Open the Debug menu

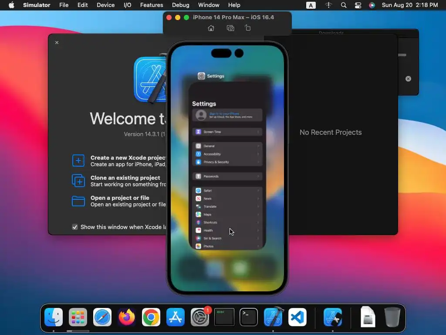click(x=181, y=5)
